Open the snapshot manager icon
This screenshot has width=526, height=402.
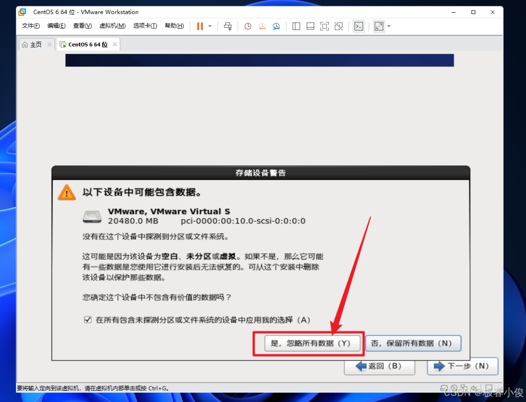(x=277, y=26)
